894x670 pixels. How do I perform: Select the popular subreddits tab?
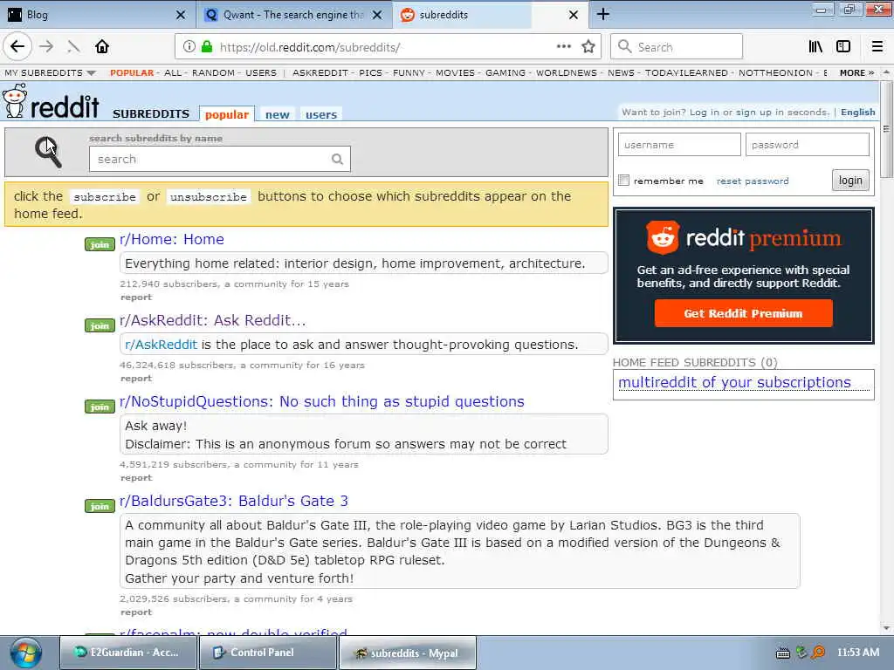[x=226, y=114]
